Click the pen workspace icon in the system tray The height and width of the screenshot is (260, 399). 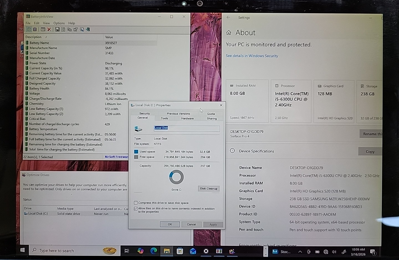344,252
